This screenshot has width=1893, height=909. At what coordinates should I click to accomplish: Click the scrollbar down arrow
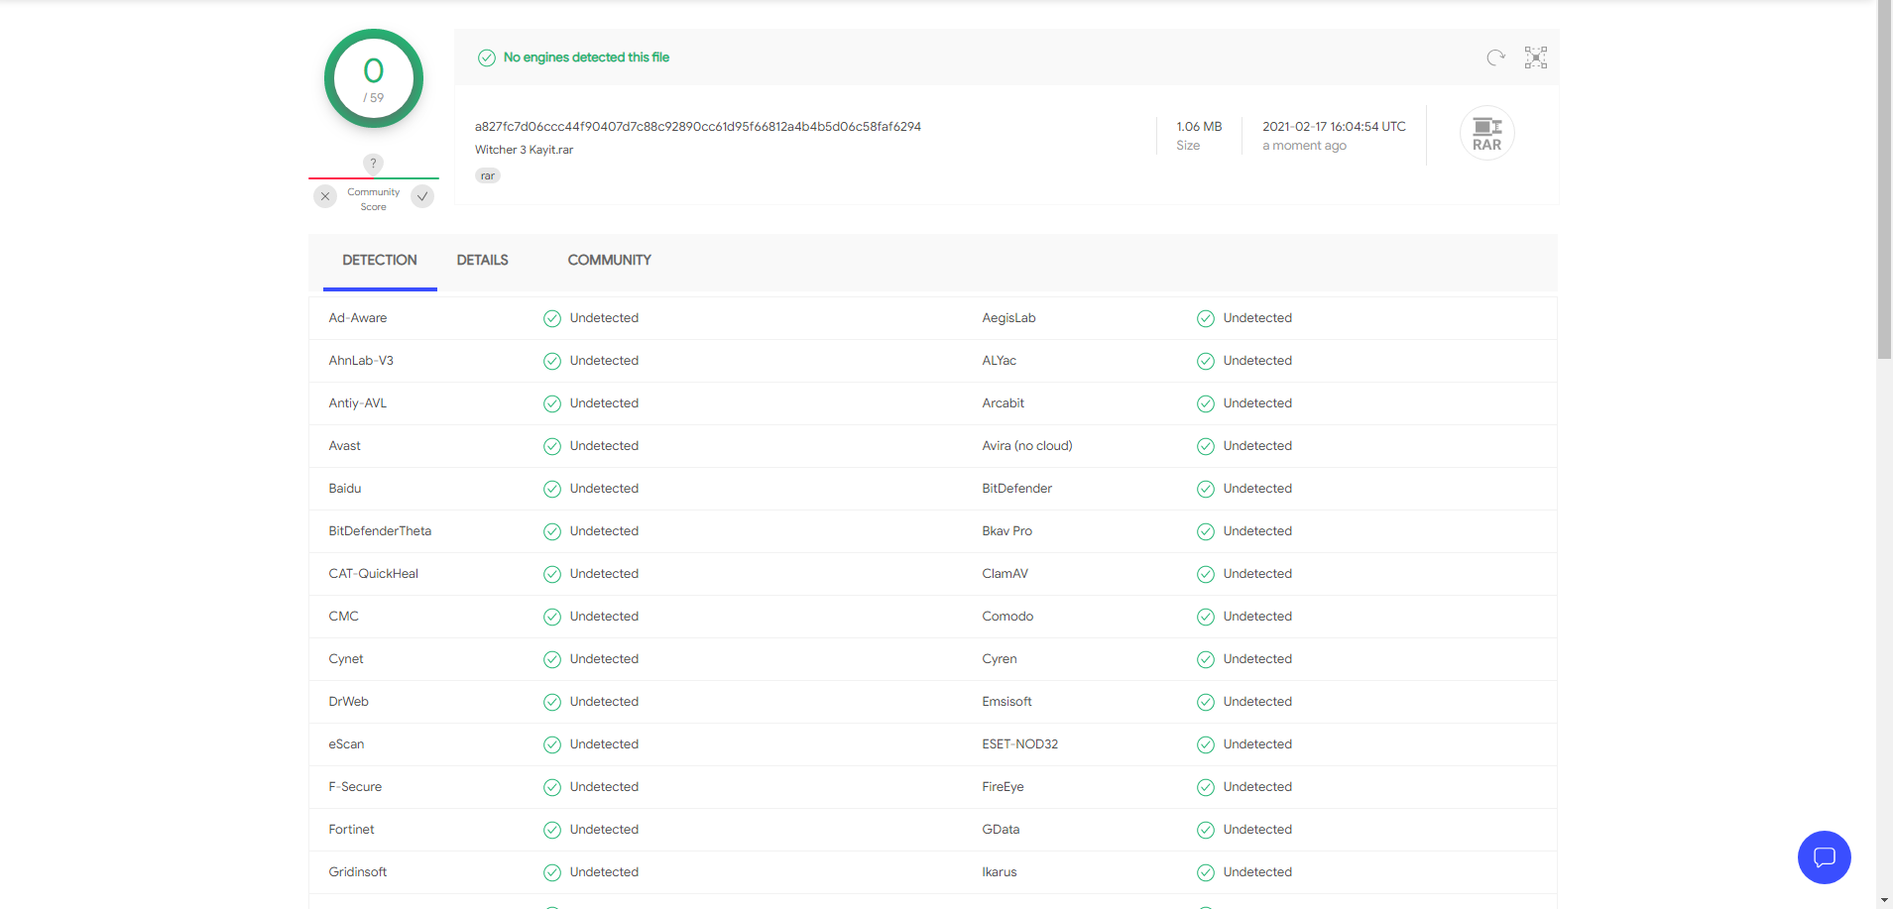point(1884,900)
